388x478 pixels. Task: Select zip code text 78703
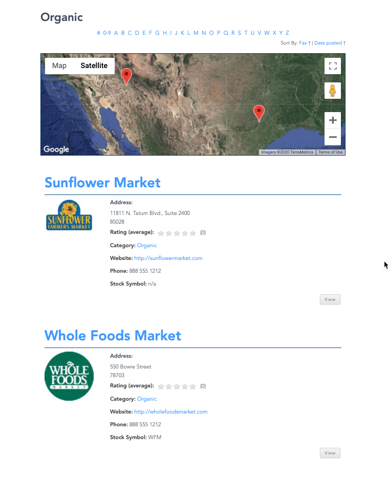coord(117,375)
